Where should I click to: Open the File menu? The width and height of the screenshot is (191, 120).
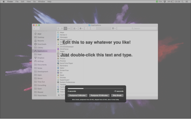click(x=17, y=2)
